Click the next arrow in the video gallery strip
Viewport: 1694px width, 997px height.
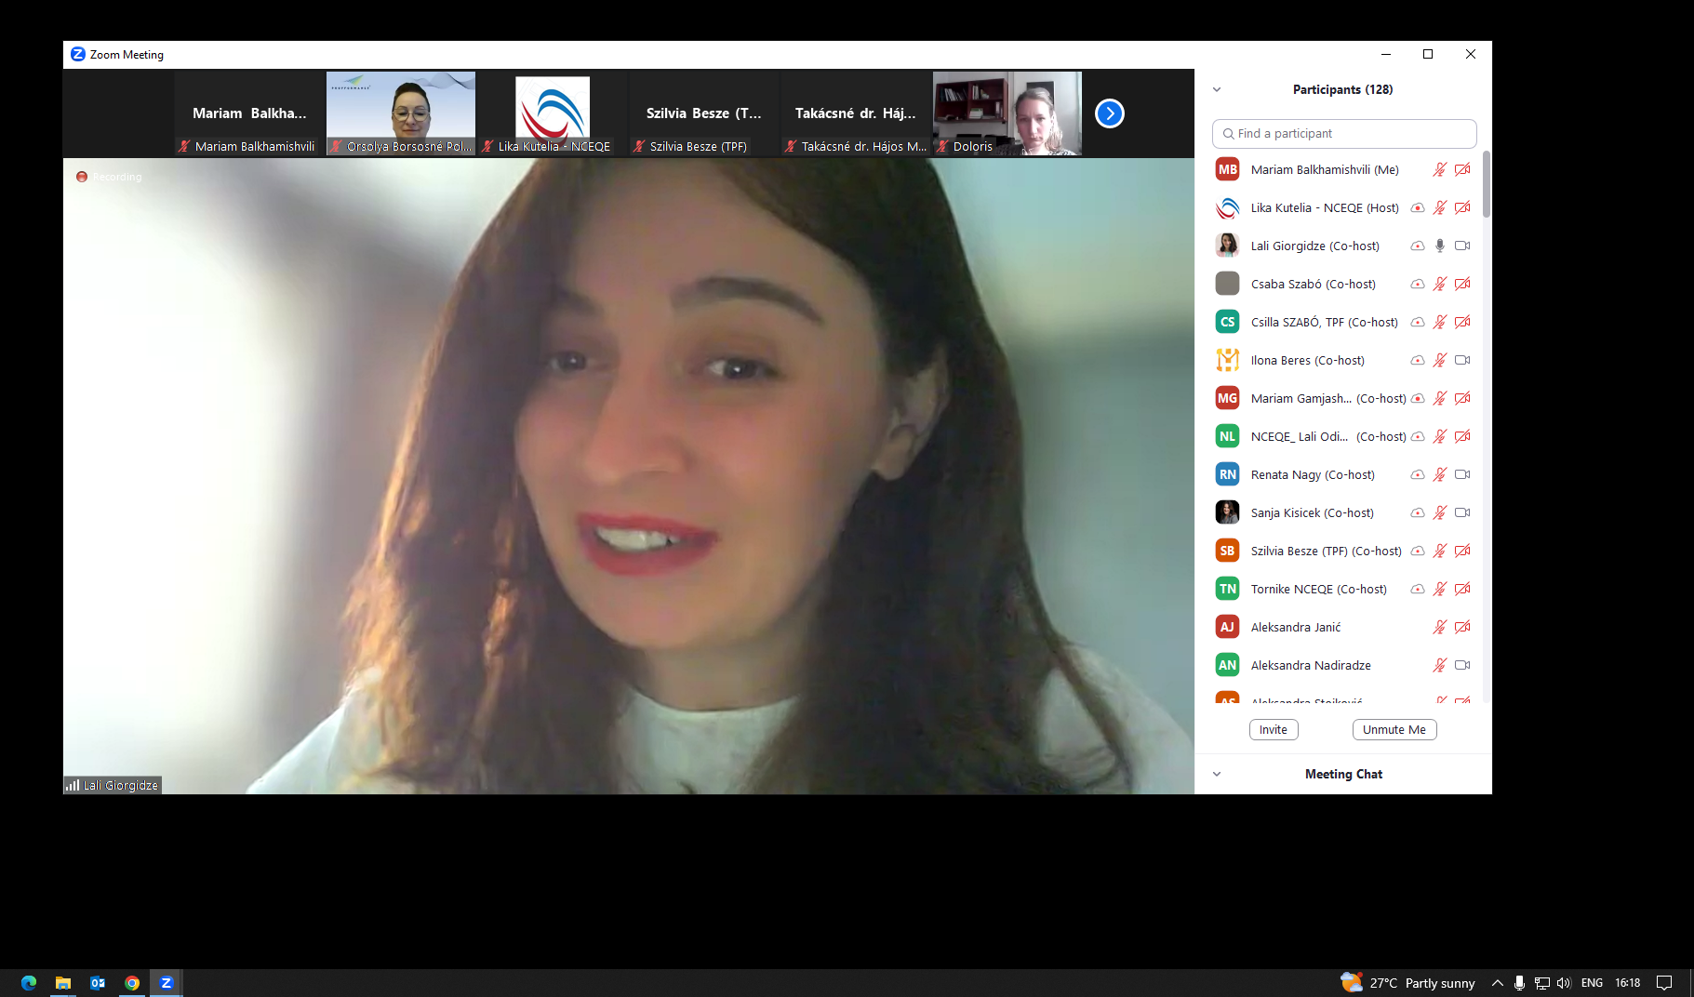click(1109, 113)
